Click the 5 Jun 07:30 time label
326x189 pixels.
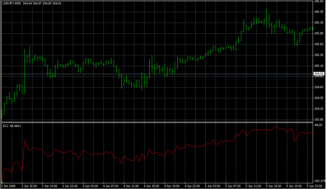coord(233,186)
